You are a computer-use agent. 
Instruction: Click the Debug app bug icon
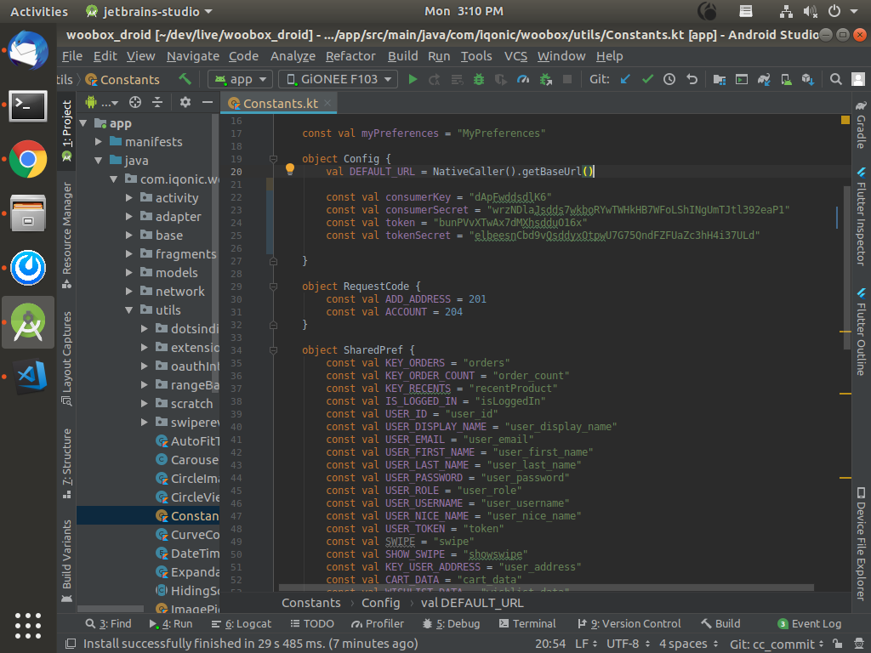click(x=478, y=79)
